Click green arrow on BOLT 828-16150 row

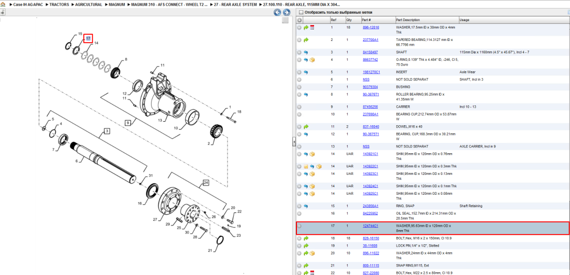(306, 239)
